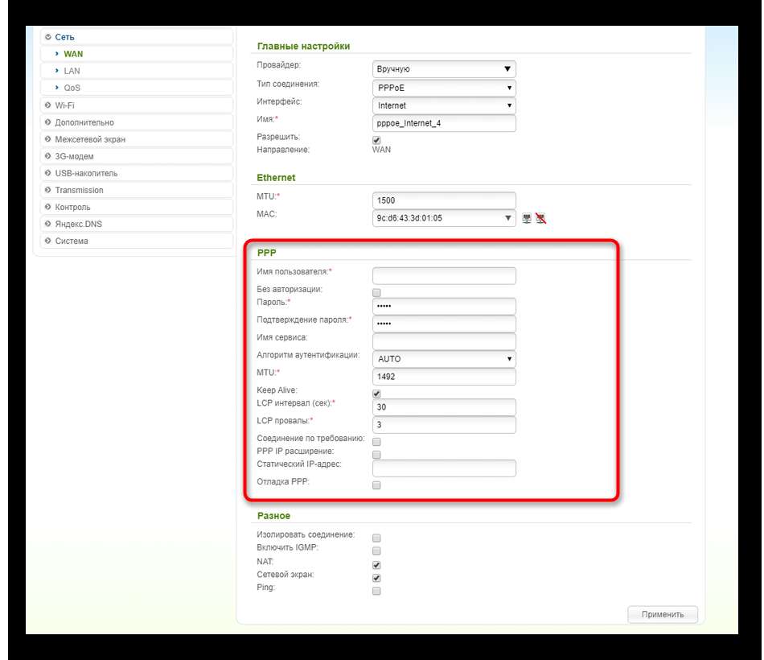Click the Имя пользователя input field
This screenshot has width=764, height=660.
[444, 275]
